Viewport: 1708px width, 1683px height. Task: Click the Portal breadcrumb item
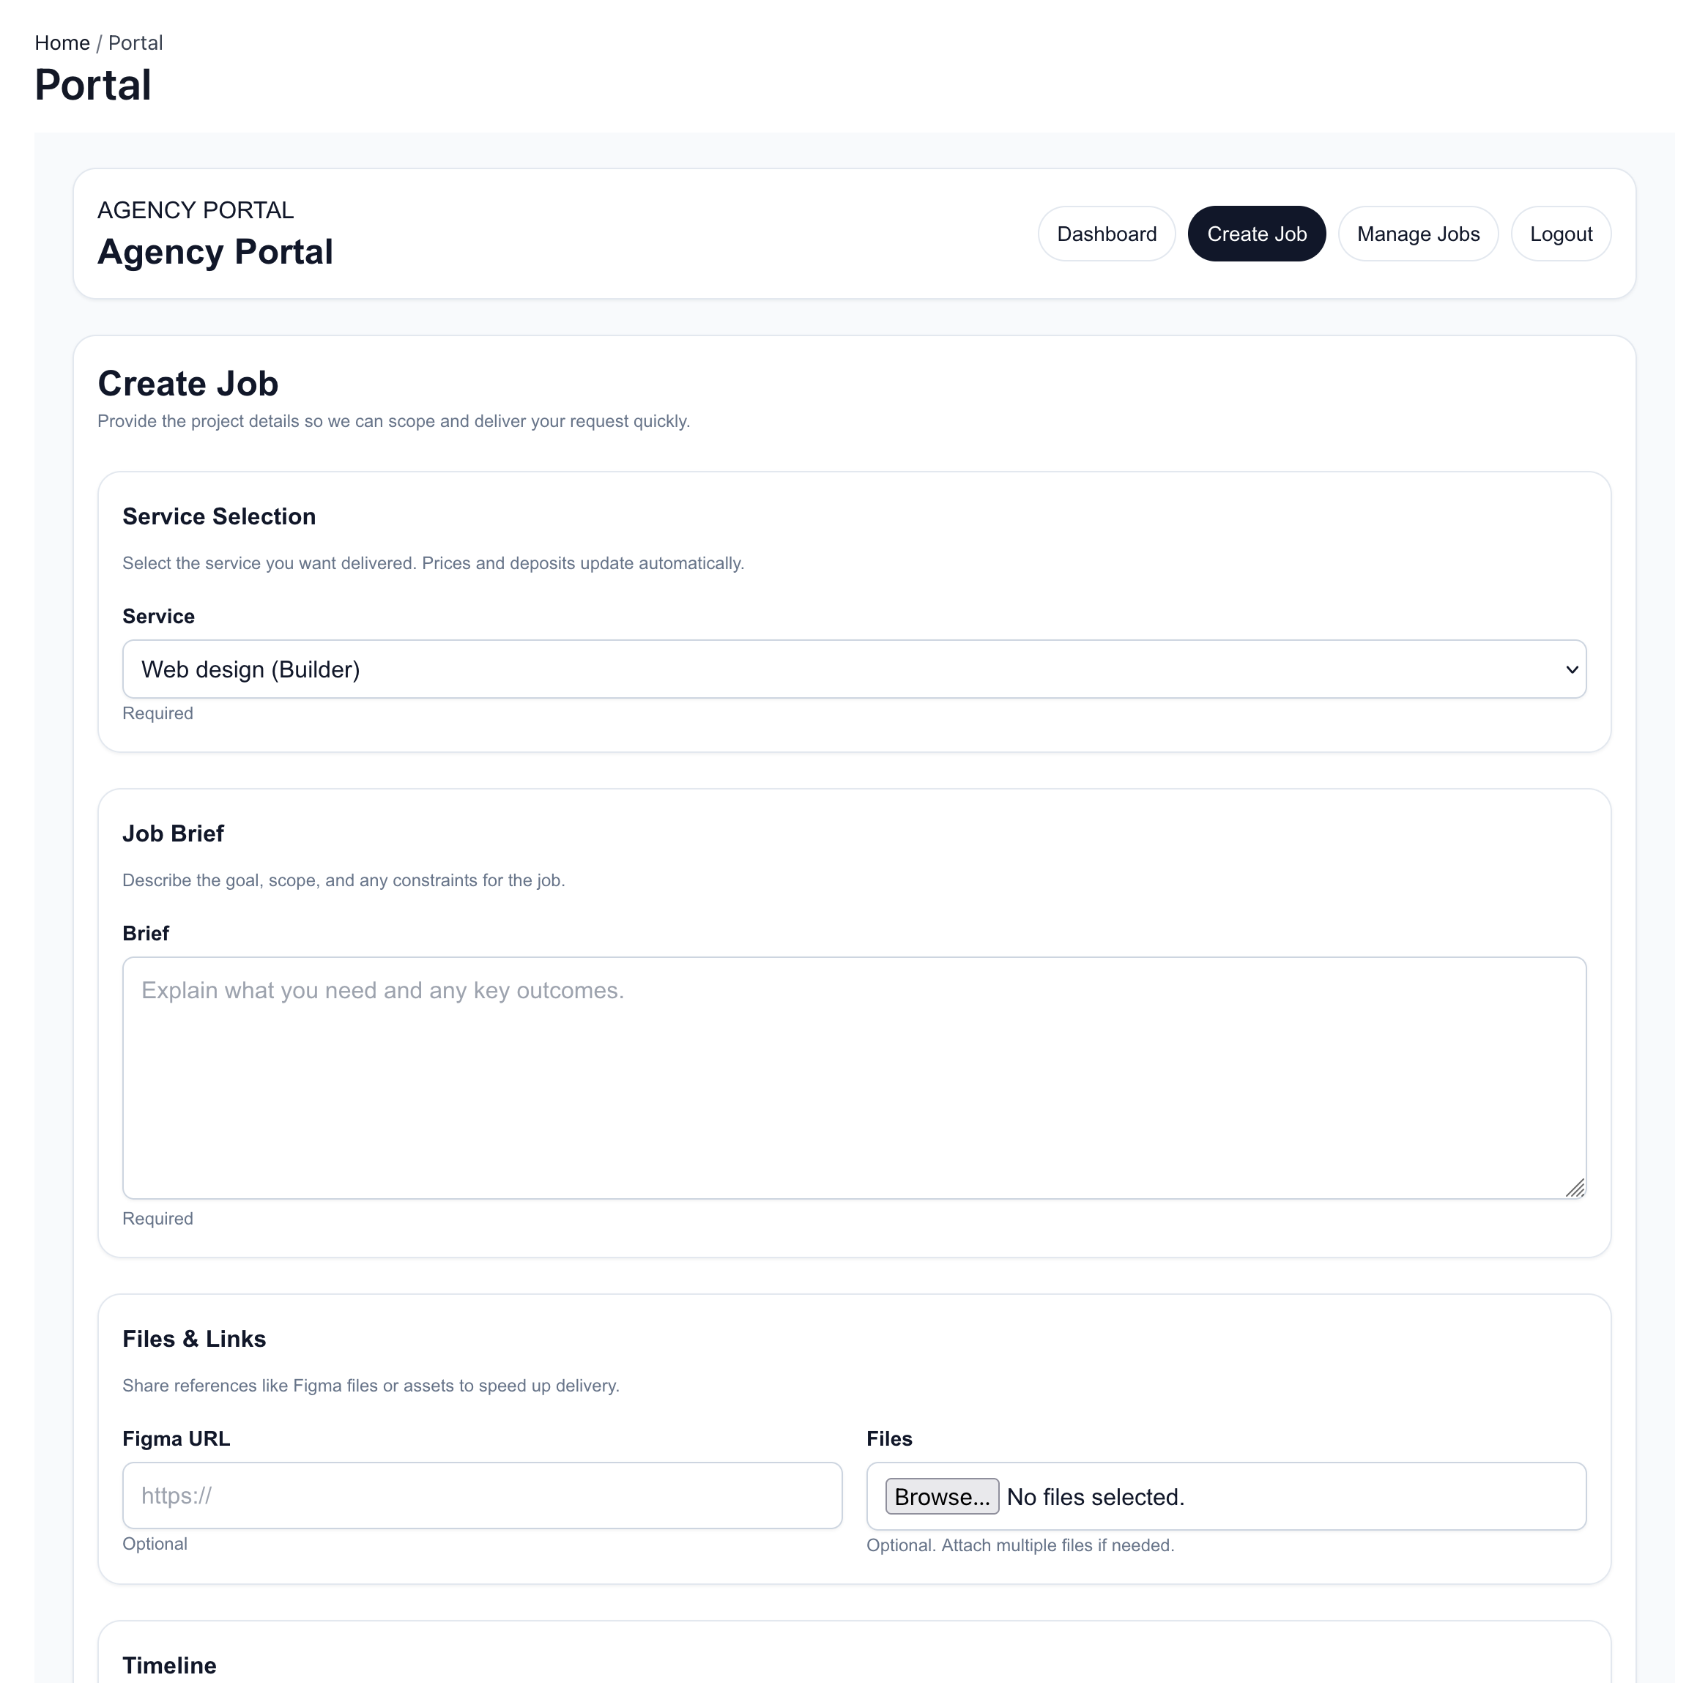[135, 43]
